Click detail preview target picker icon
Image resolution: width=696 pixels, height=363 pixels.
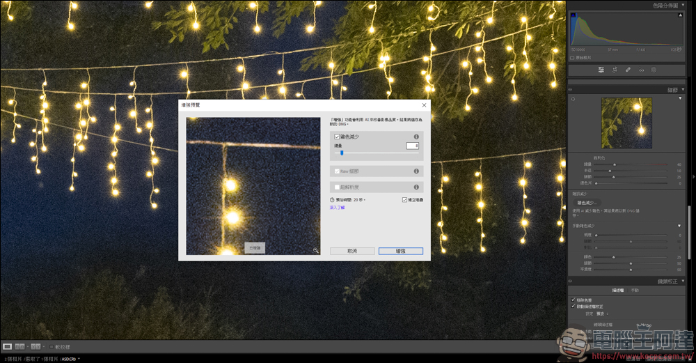[573, 99]
